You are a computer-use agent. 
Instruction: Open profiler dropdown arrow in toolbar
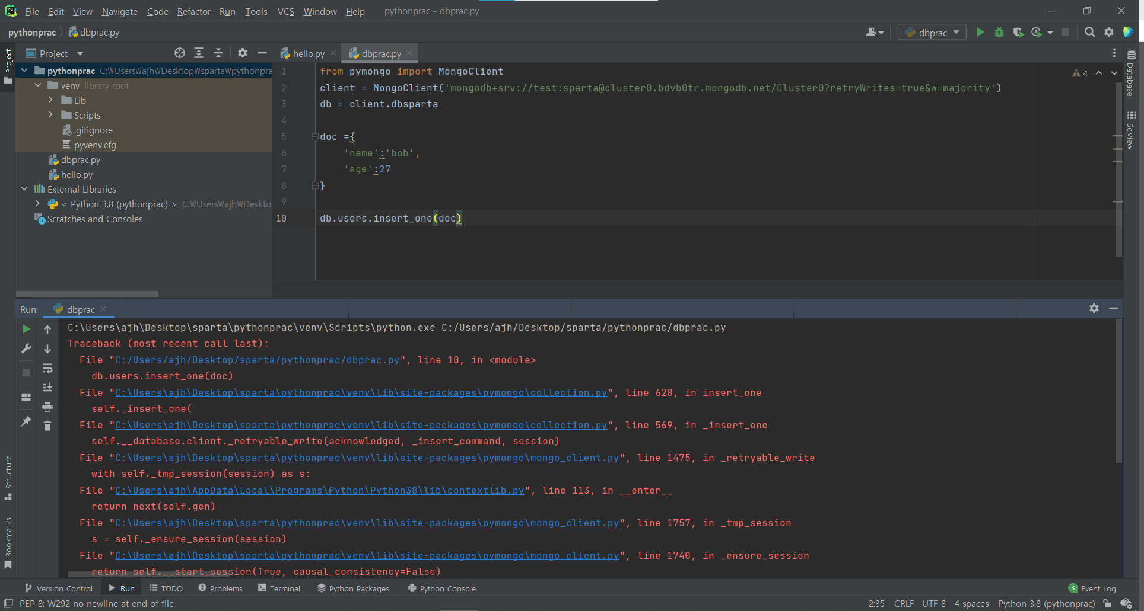(1050, 33)
